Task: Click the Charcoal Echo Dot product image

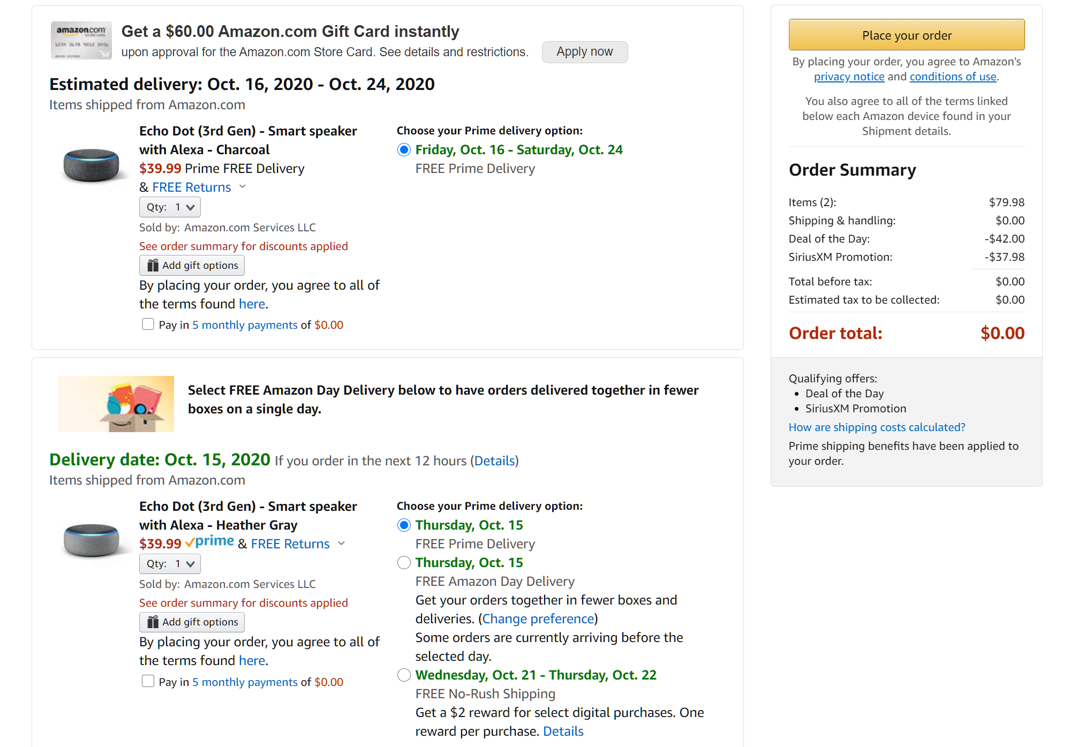Action: tap(91, 165)
